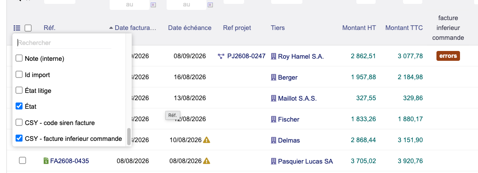This screenshot has height=173, width=478.
Task: Enable the Note (interne) column checkbox
Action: coord(19,58)
